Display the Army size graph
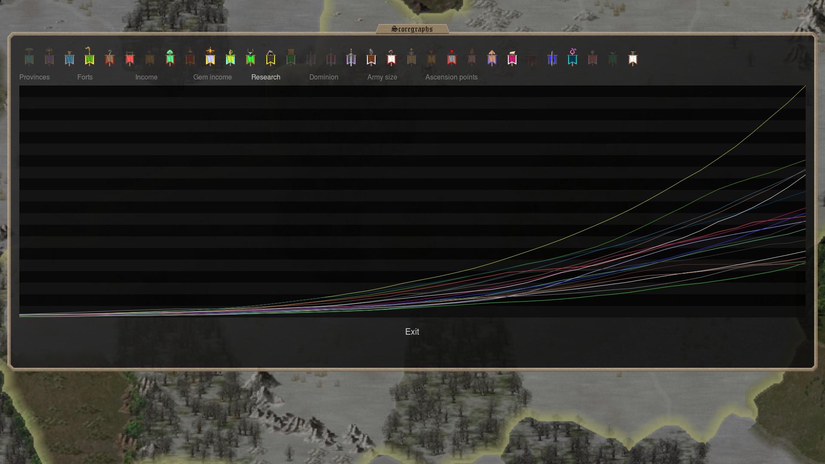 coord(382,77)
